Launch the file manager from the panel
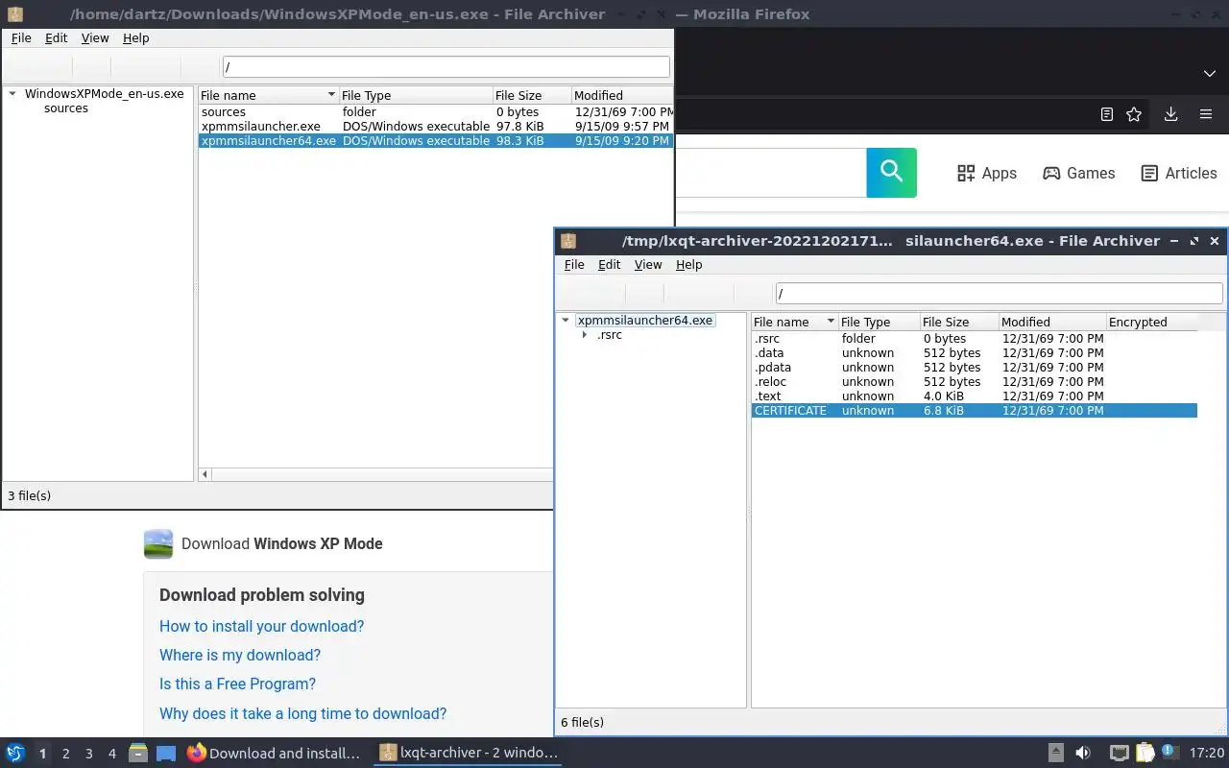 [138, 753]
